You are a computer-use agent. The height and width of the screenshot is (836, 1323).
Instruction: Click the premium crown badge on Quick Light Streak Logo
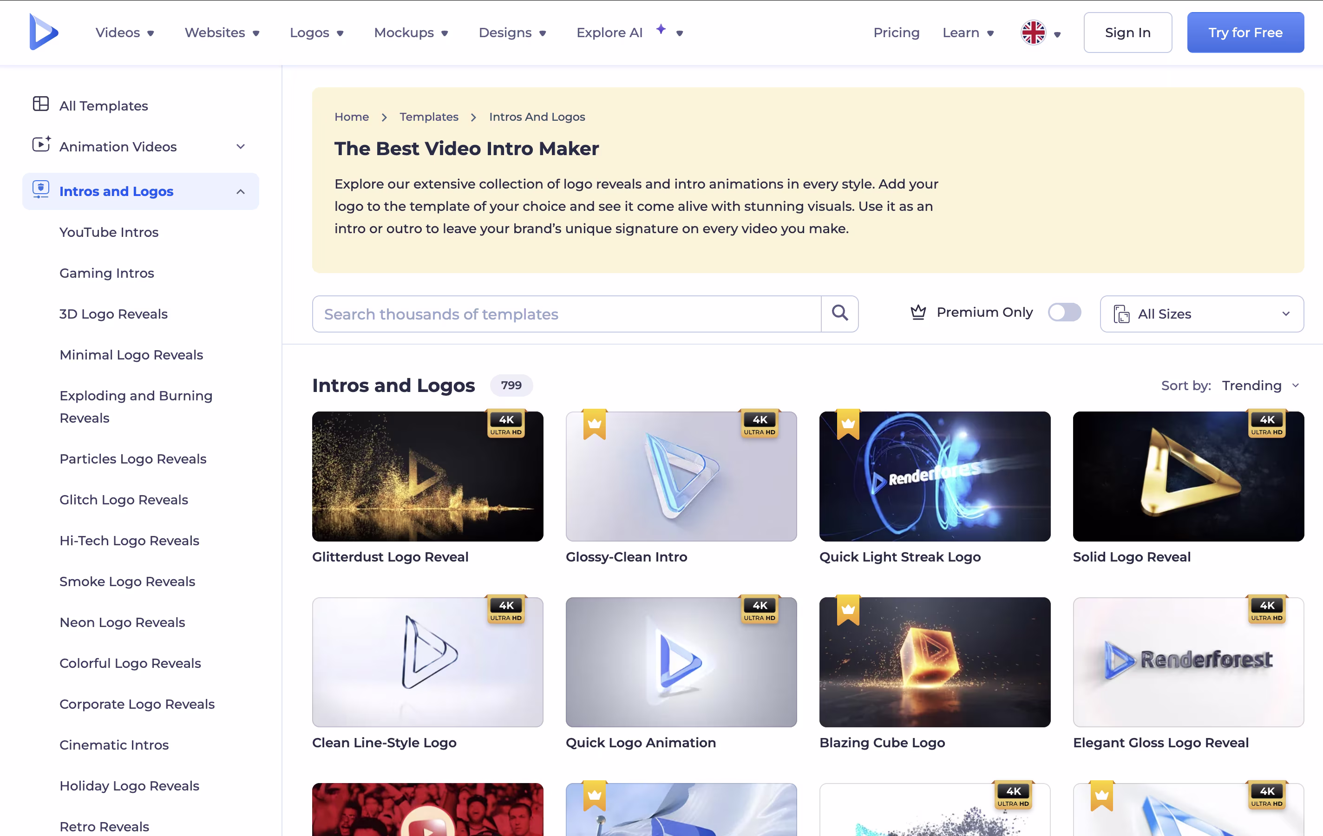(x=848, y=424)
